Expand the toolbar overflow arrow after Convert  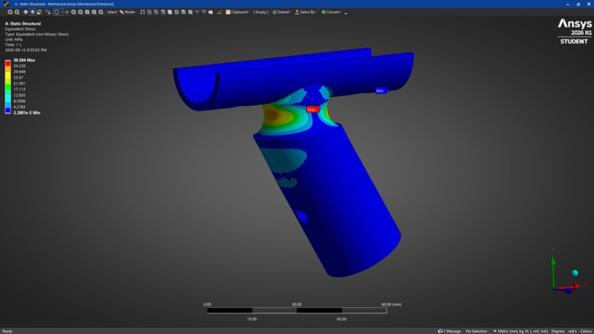click(x=346, y=13)
